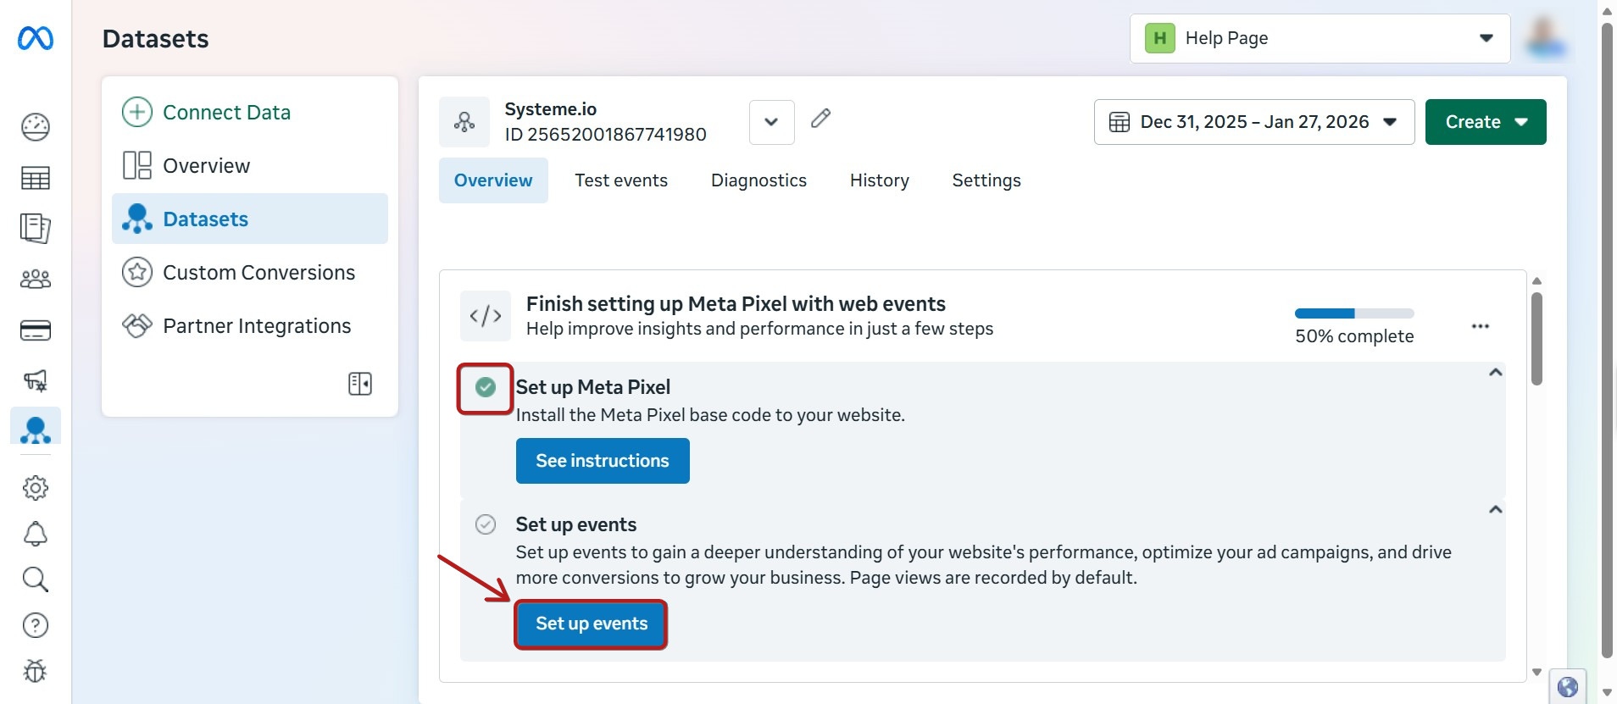Click the Systeme.io dataset icon
Screen dimensions: 1617x704
(464, 122)
